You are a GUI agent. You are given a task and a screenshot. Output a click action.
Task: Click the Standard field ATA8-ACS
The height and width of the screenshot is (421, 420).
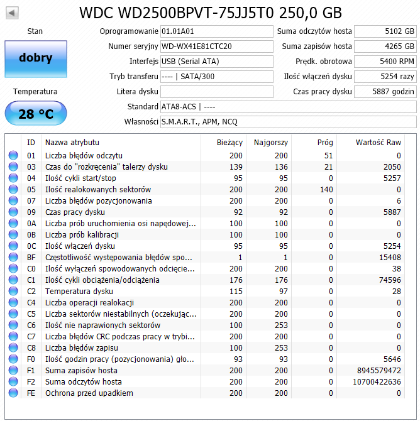point(289,107)
